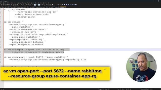Viewport: 161px width, 90px height.
Task: Click '--output=jsonc' line
Action: tap(25, 17)
